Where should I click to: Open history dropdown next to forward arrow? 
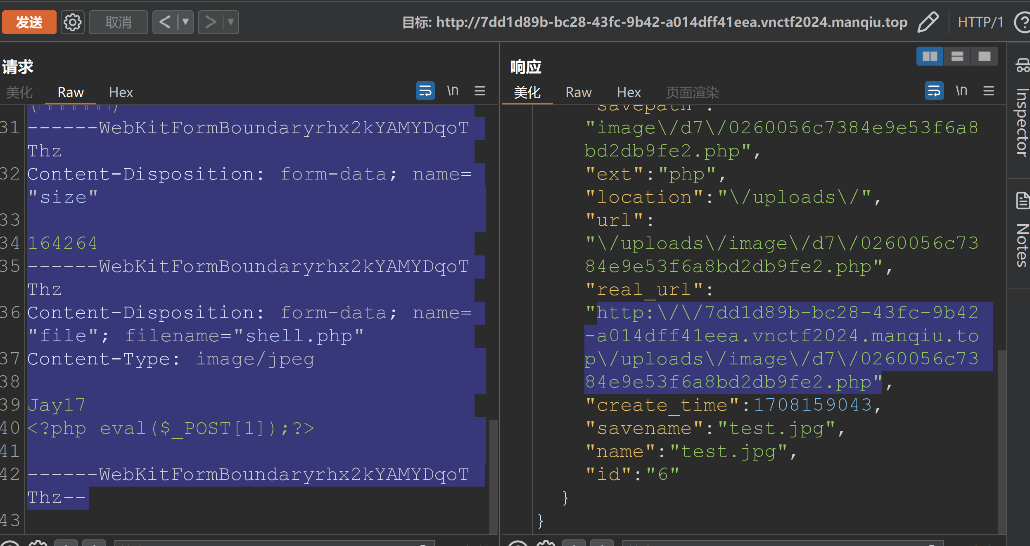tap(231, 22)
